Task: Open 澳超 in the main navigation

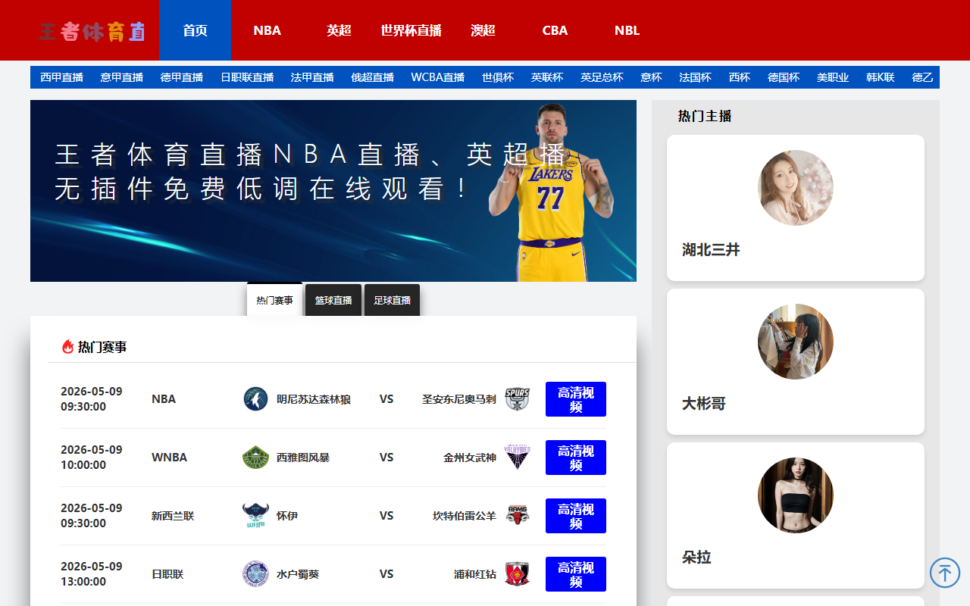Action: 483,30
